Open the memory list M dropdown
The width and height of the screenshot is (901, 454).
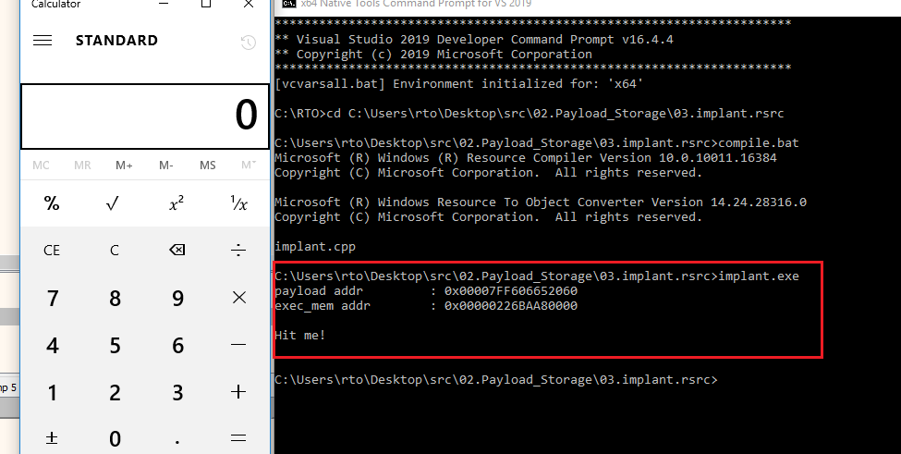(x=248, y=166)
